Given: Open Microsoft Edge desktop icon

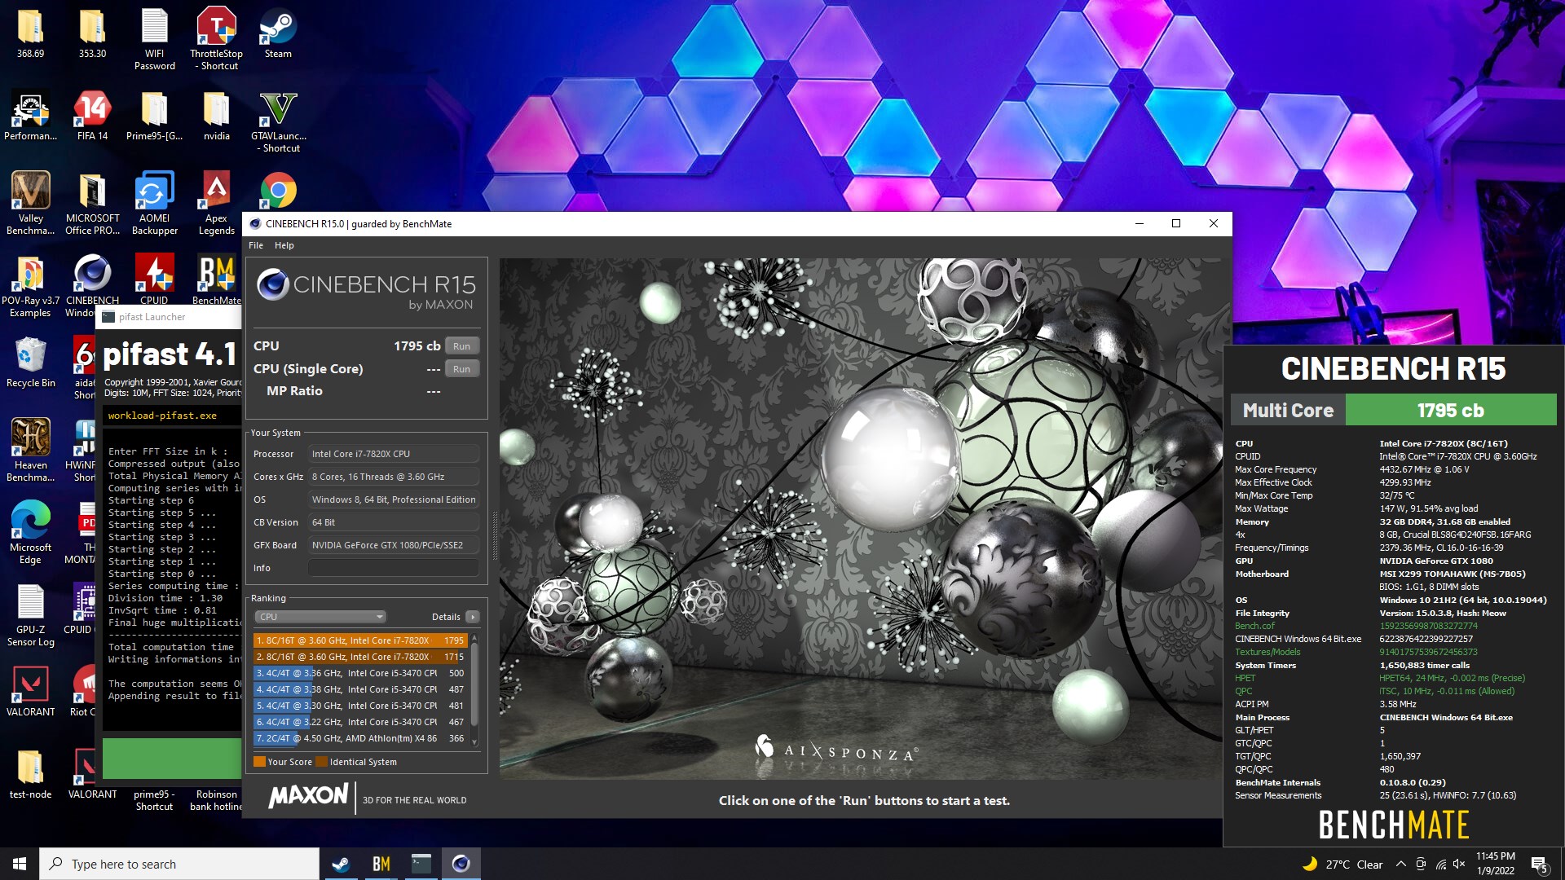Looking at the screenshot, I should point(30,531).
